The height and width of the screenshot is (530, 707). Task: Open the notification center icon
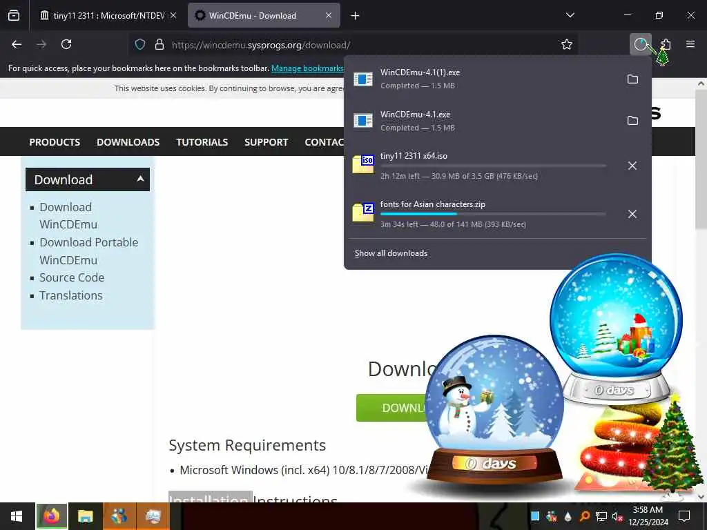tap(684, 516)
